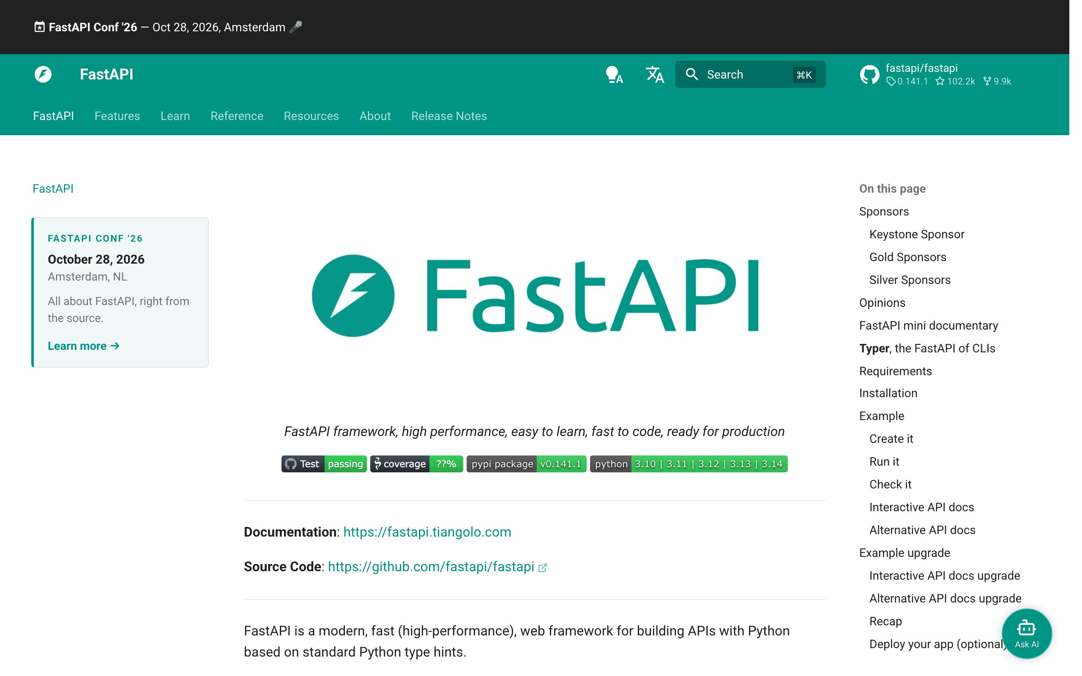Open the About tab
This screenshot has height=676, width=1082.
pyautogui.click(x=375, y=116)
